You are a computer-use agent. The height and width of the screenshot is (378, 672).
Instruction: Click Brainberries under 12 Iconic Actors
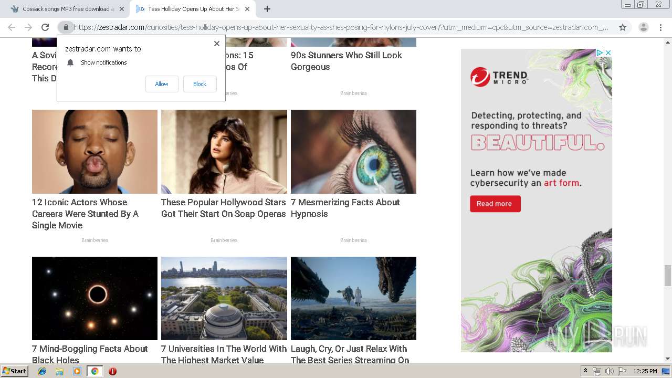pos(94,240)
